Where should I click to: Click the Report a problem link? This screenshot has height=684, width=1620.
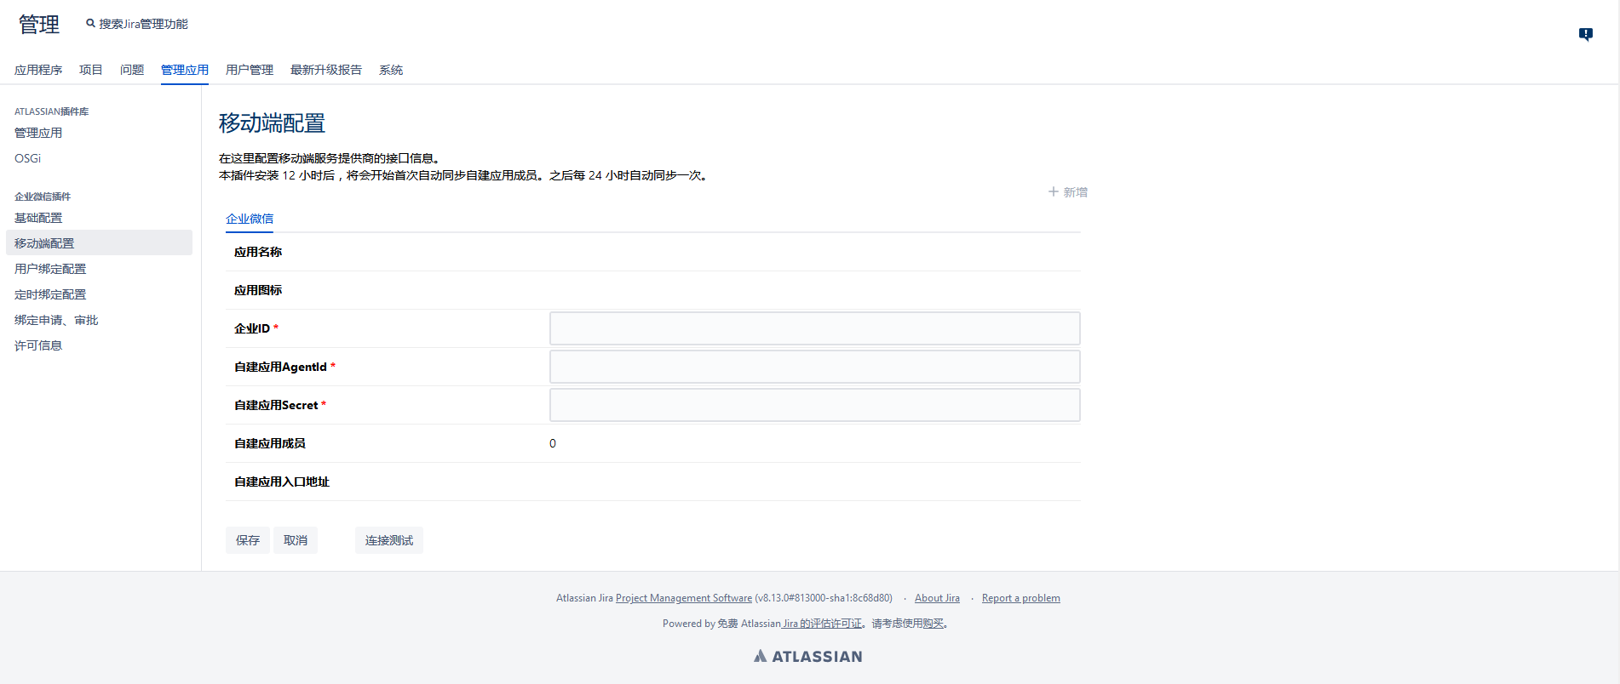1020,598
